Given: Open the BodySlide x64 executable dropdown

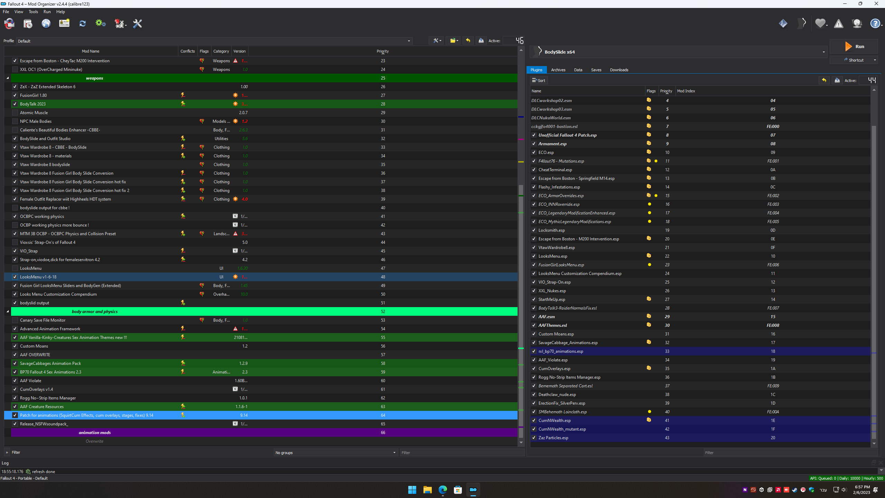Looking at the screenshot, I should [x=823, y=52].
